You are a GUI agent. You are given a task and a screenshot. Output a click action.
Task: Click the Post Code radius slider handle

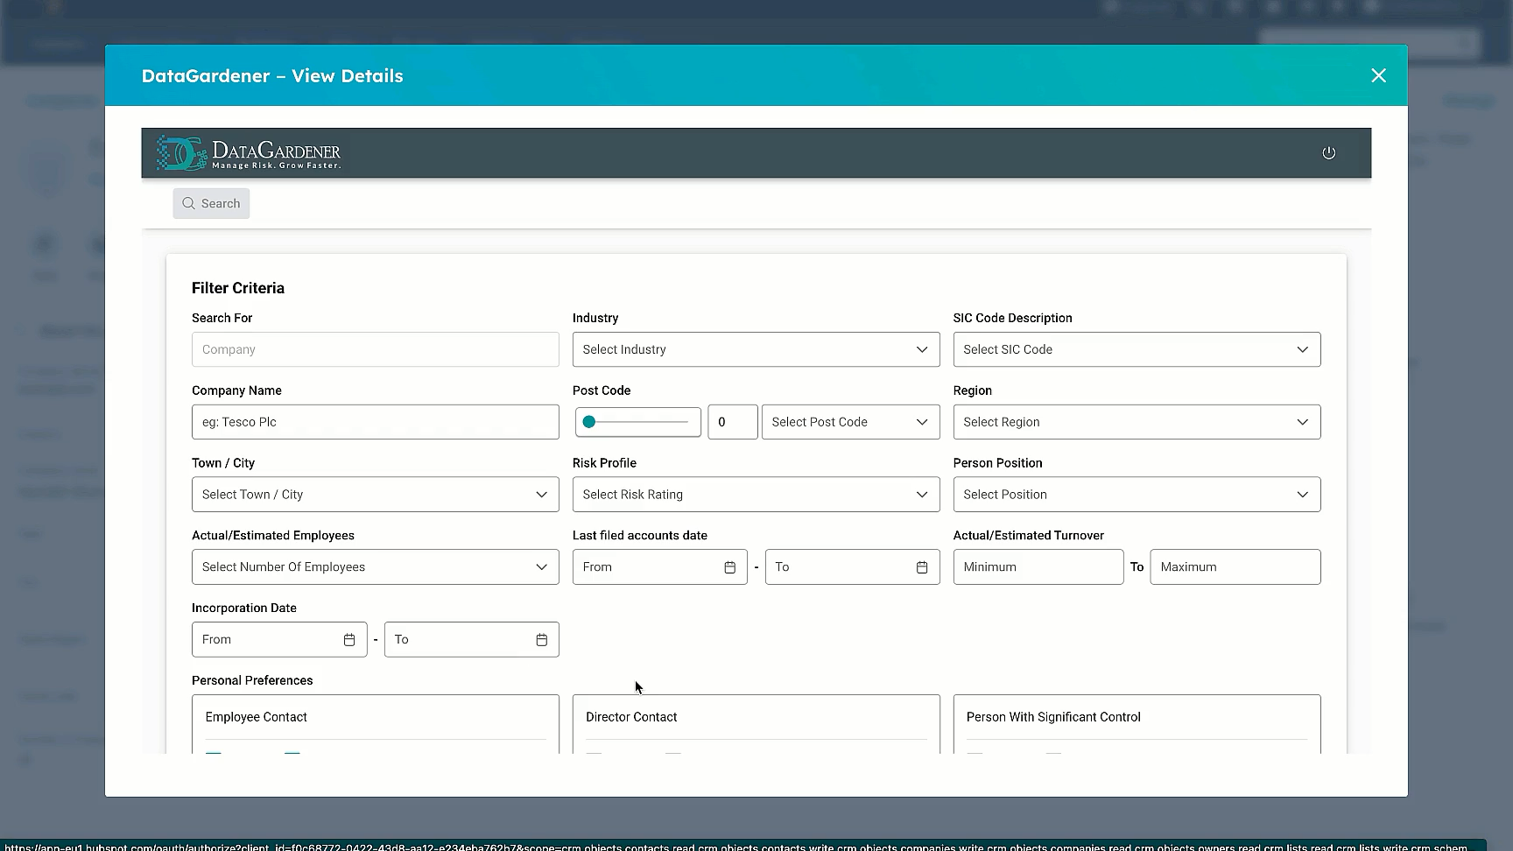pyautogui.click(x=589, y=422)
